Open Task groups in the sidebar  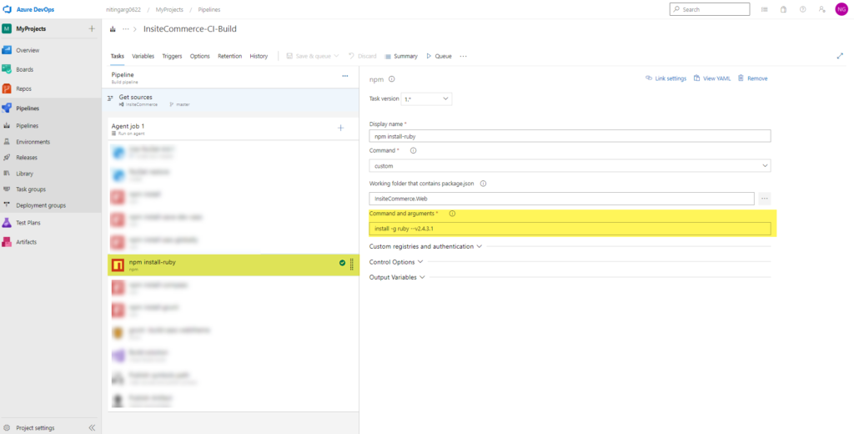(31, 189)
